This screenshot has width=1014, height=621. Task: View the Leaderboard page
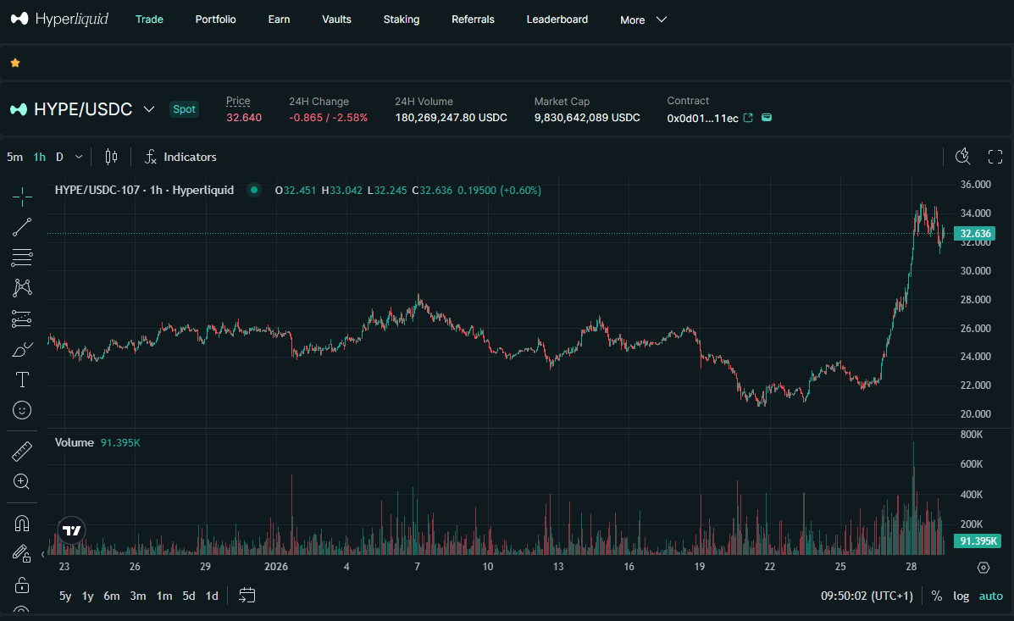pos(557,19)
